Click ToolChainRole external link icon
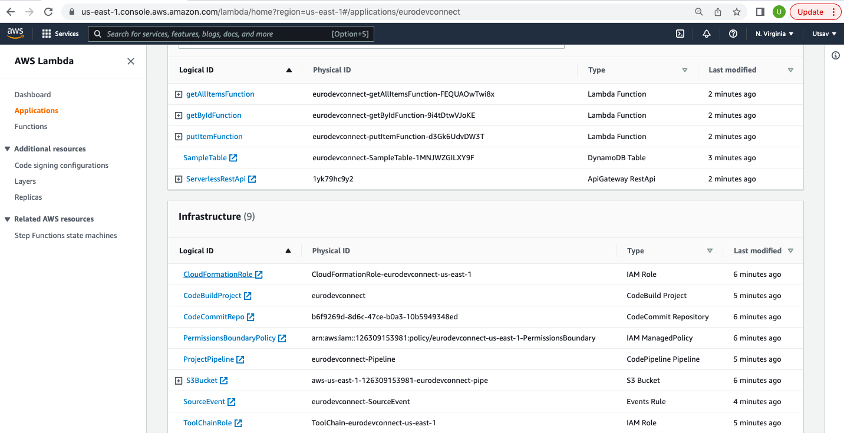The height and width of the screenshot is (433, 844). (x=238, y=423)
